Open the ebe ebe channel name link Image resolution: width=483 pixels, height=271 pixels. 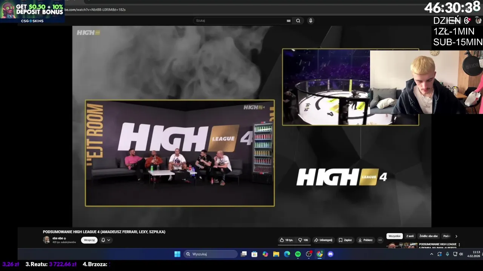tap(58, 238)
